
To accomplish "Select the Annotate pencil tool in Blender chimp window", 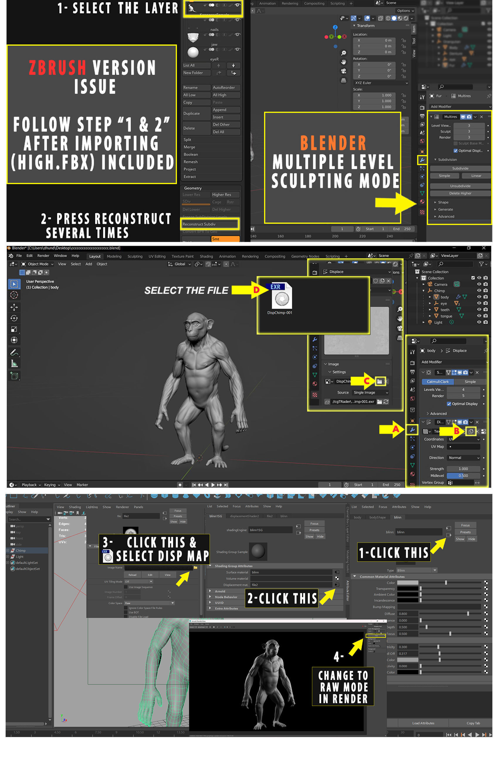I will pos(14,352).
